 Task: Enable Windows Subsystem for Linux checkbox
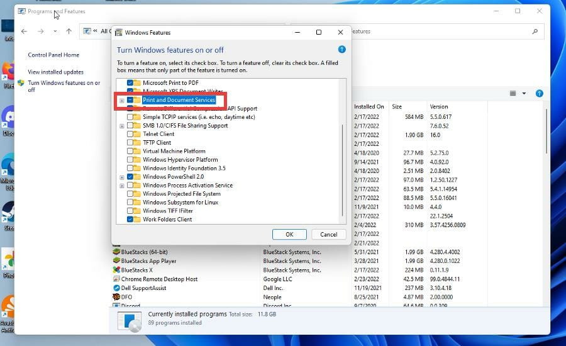pos(130,203)
